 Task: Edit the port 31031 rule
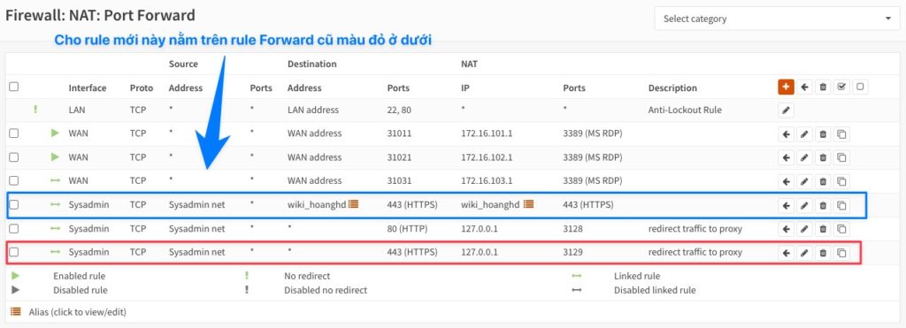pos(804,181)
